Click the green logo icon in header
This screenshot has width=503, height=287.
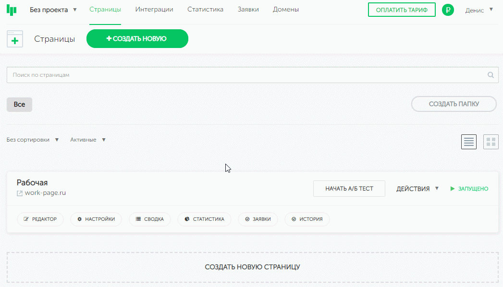tap(12, 10)
